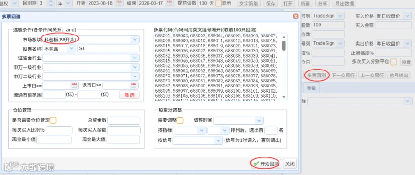Increase the backtest period value

(52, 1)
